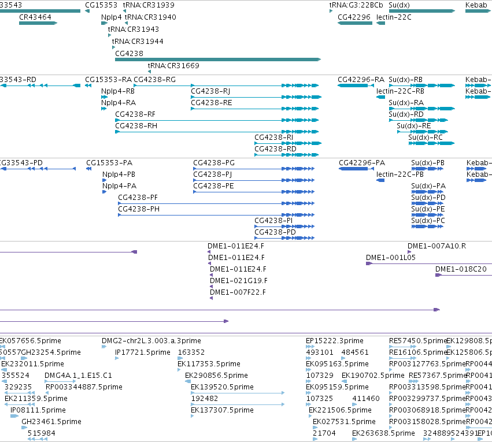This screenshot has height=442, width=492.
Task: Open protein CG4238-PH
Action: pyautogui.click(x=139, y=209)
